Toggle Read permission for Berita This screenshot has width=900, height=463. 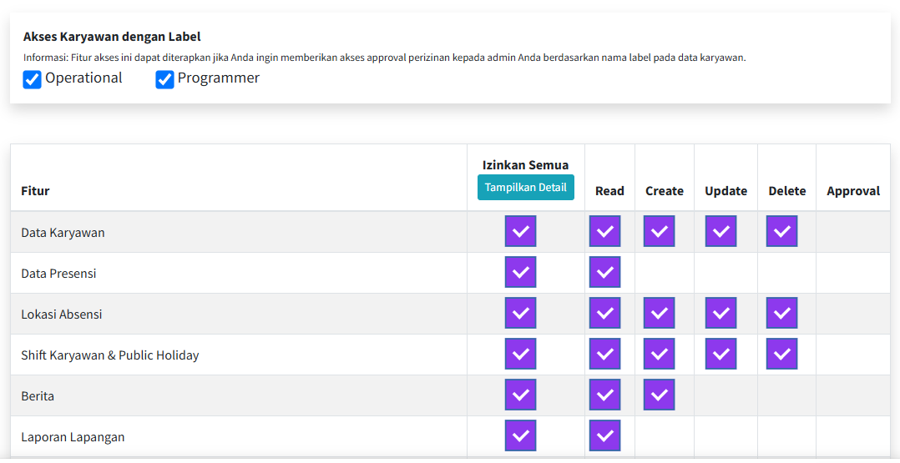click(x=605, y=395)
